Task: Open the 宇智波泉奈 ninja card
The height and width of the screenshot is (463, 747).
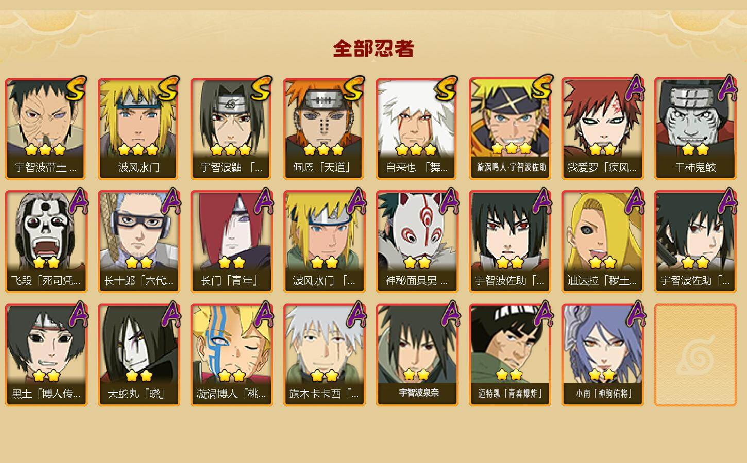Action: coord(417,355)
